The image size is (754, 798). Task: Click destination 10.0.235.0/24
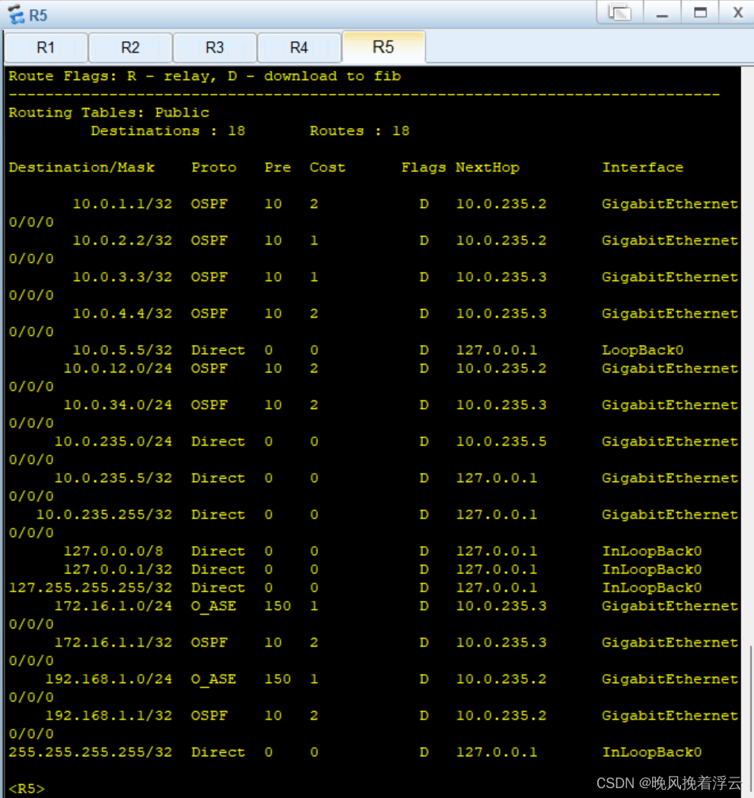click(x=113, y=441)
